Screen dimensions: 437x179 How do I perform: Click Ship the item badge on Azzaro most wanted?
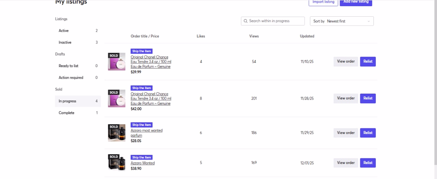[141, 125]
